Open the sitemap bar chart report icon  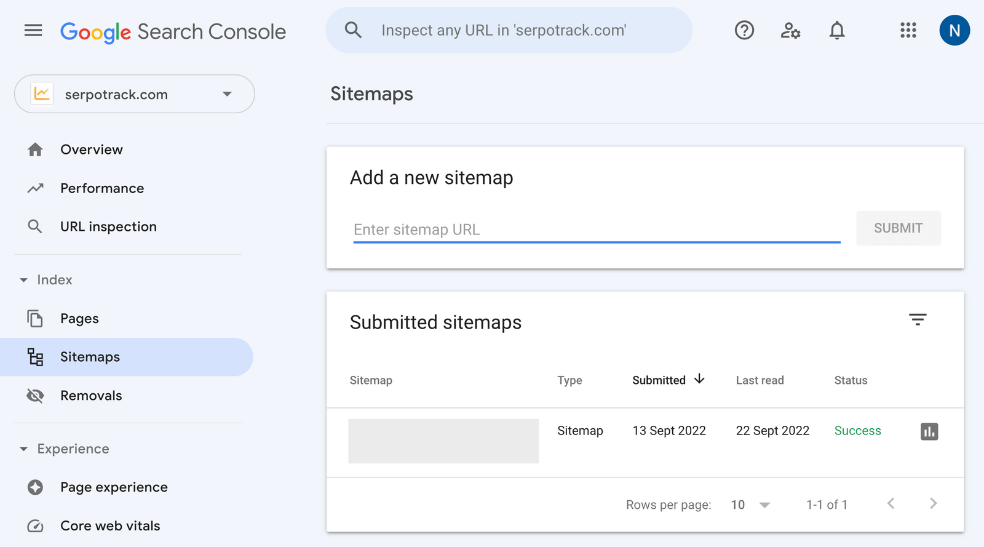[929, 431]
